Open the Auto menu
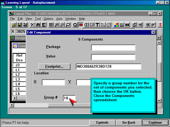 click(x=59, y=19)
